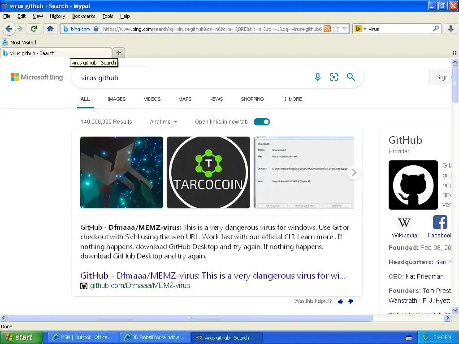Click the browser URL address field

pyautogui.click(x=212, y=29)
